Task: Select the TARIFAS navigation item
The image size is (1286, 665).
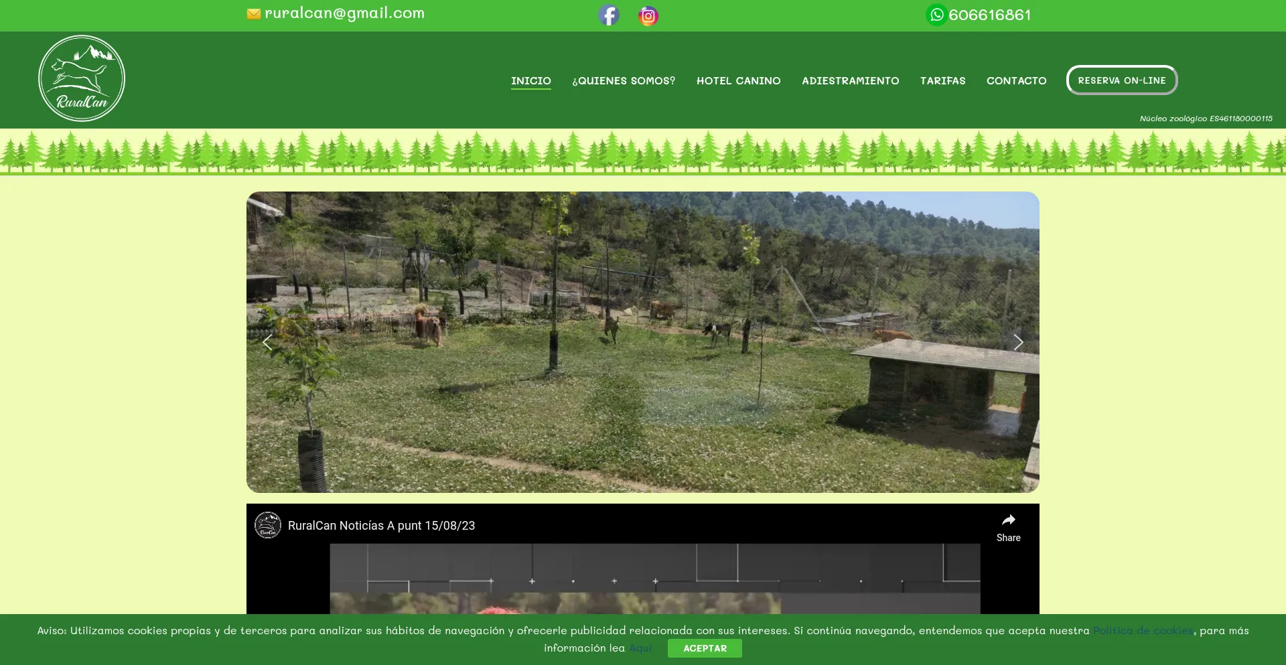Action: [942, 80]
